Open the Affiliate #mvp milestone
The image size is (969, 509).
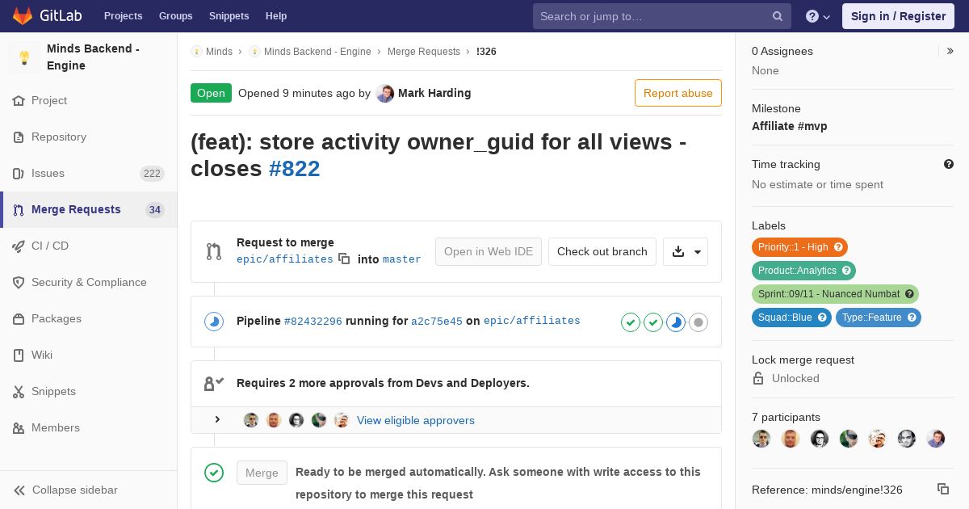[x=790, y=126]
